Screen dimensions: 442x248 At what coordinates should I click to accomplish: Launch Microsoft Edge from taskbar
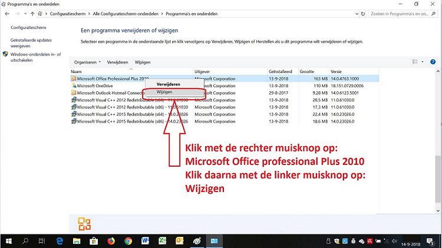pyautogui.click(x=60, y=241)
